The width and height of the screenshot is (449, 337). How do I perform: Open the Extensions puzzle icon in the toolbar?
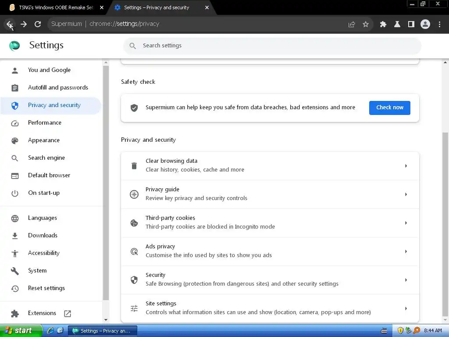coord(383,25)
